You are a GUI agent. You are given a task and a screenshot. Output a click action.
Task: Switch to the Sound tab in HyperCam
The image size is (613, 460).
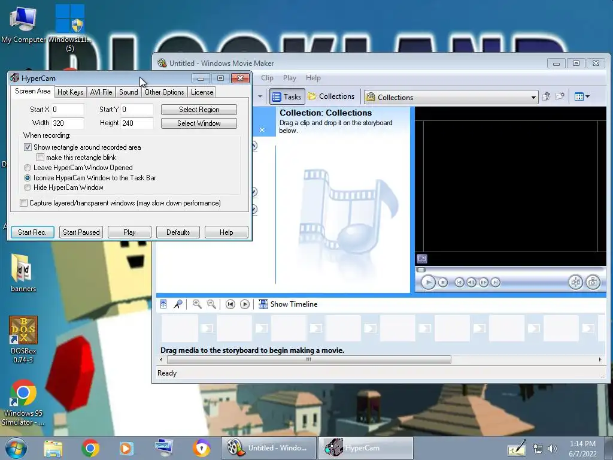point(128,92)
